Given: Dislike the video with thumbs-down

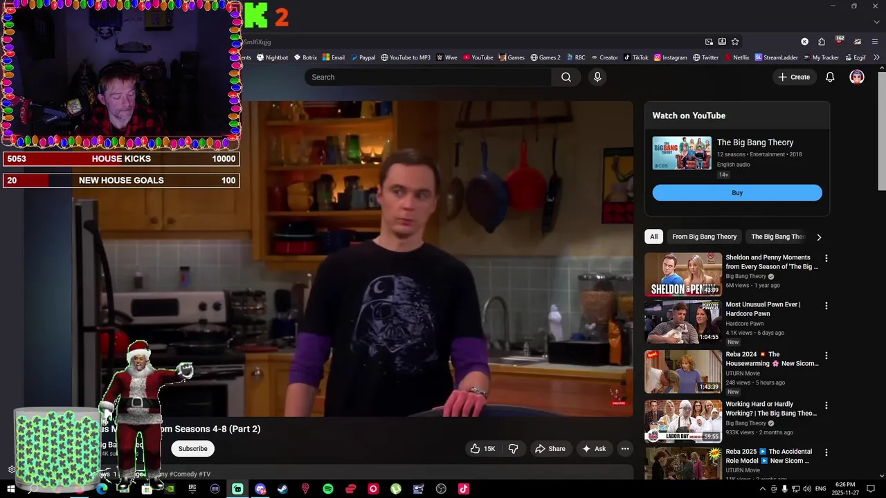Looking at the screenshot, I should click(x=514, y=449).
